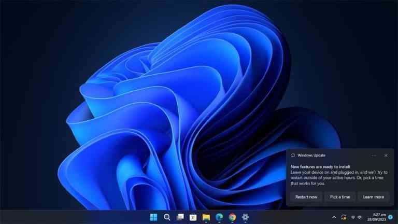Click the Windows Update status tray icon
Viewport: 398px width, 224px height.
point(344,217)
